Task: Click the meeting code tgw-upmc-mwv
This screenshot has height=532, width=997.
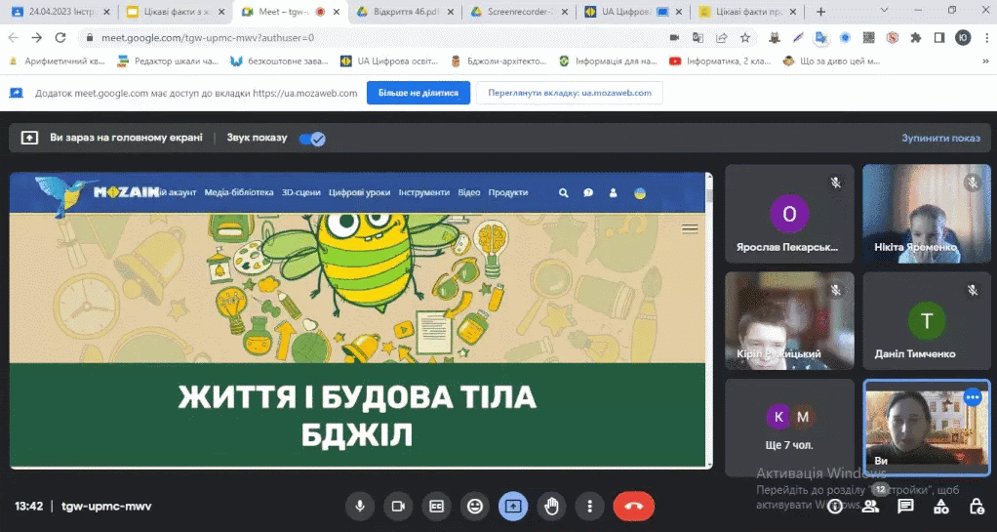Action: 106,507
